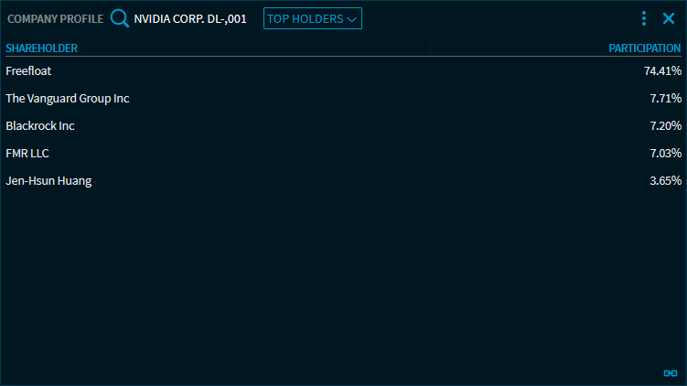
Task: Select the Freefloat shareholder row
Action: pyautogui.click(x=27, y=70)
